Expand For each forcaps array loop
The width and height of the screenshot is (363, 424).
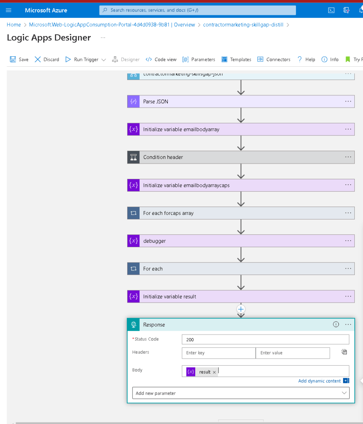[x=241, y=213]
